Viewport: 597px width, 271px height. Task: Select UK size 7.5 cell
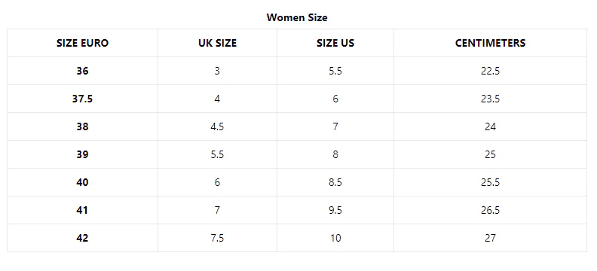[x=217, y=238]
